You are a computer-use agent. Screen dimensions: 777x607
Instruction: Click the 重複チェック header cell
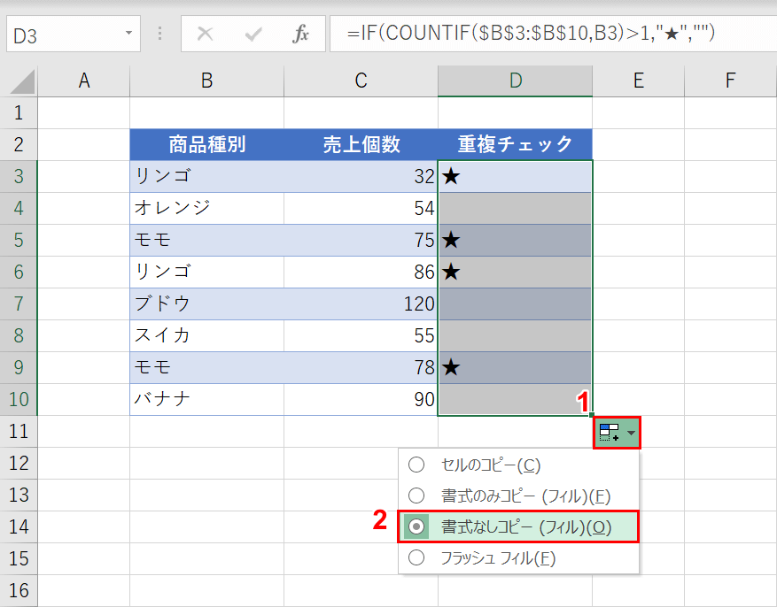[515, 144]
